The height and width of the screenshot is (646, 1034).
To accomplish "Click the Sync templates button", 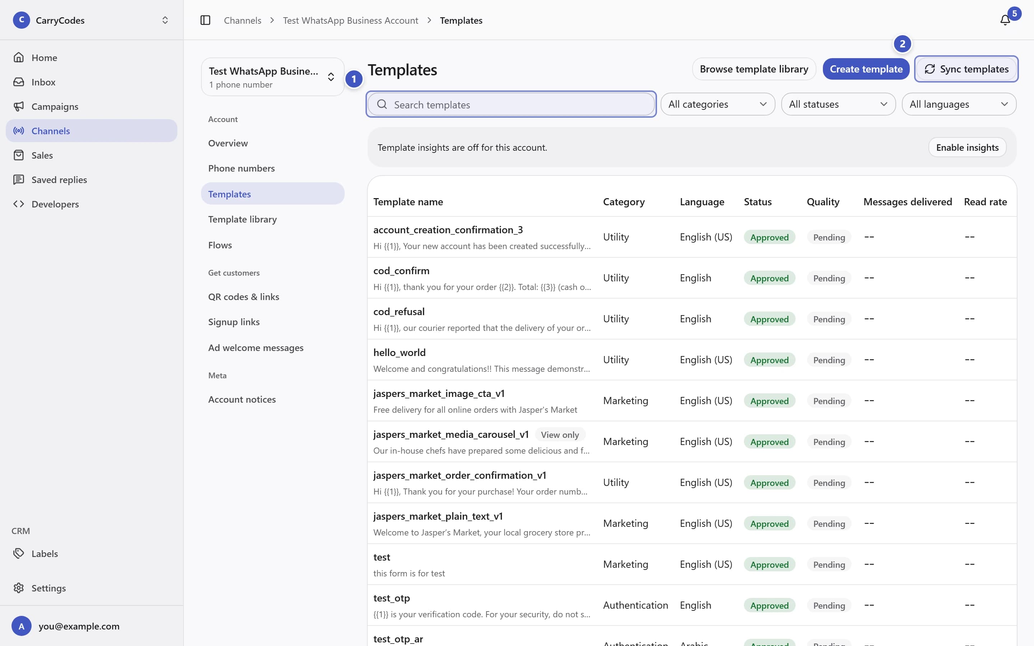I will pos(967,69).
